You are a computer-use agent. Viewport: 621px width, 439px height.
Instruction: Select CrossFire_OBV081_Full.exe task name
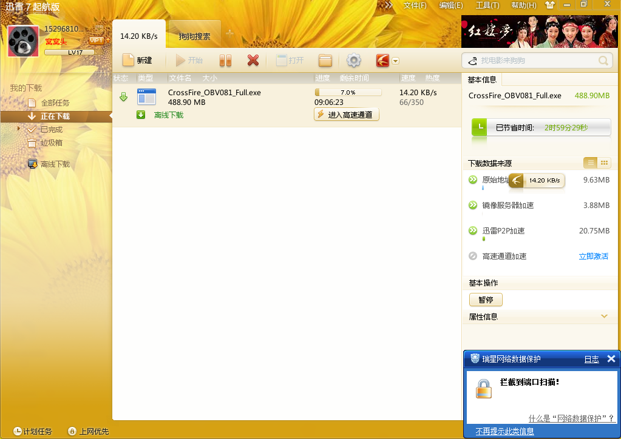tap(214, 93)
